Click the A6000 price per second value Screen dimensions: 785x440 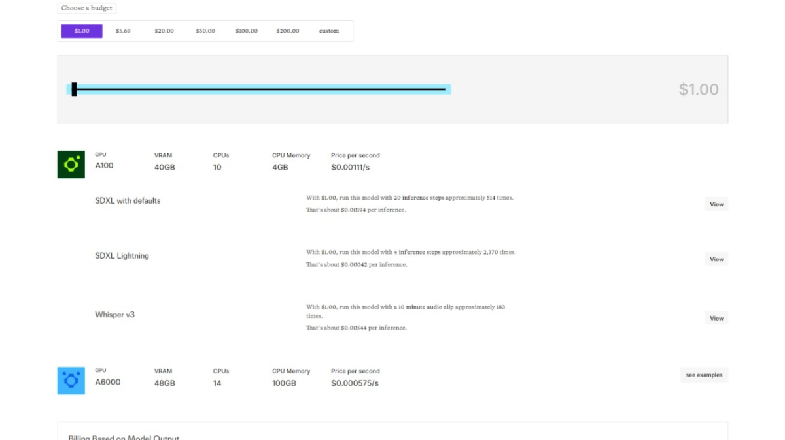click(x=355, y=383)
